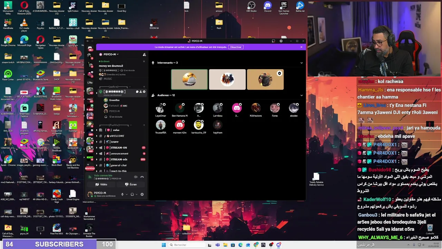Collapse the Audience section
Viewport: 442px width, 249px height.
[301, 95]
